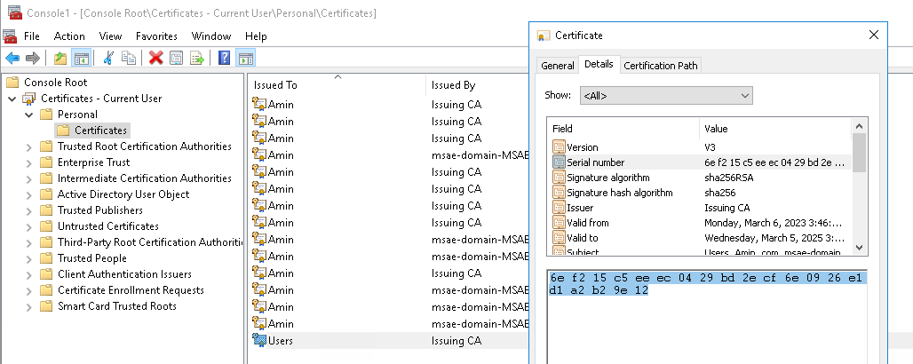This screenshot has height=364, width=913.
Task: Toggle Show/Hide Console Tree button
Action: [81, 58]
